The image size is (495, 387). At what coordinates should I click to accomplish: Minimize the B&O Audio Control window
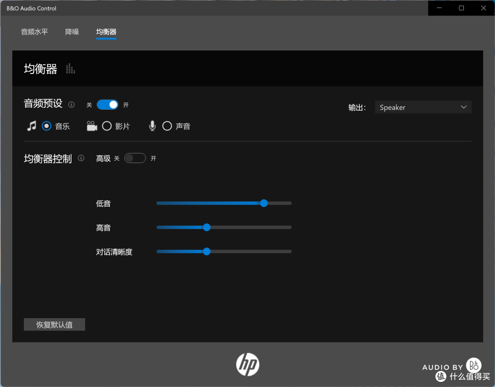(x=439, y=8)
